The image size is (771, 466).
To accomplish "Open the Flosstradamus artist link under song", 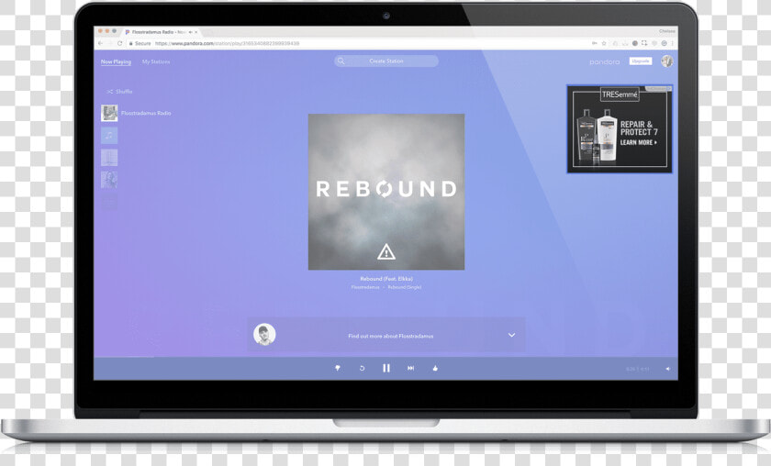I will 365,287.
